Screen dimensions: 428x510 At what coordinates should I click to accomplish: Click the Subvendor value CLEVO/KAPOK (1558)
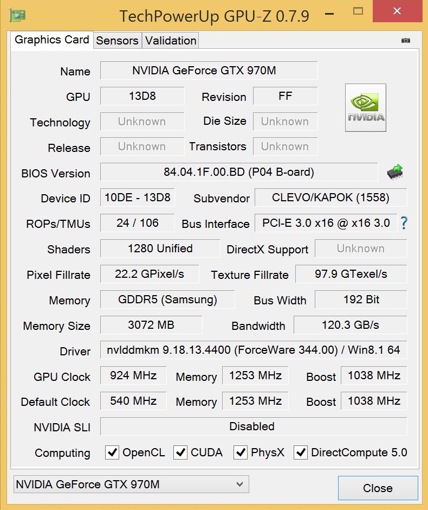(330, 197)
